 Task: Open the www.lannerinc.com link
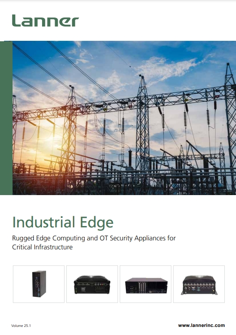(202, 325)
